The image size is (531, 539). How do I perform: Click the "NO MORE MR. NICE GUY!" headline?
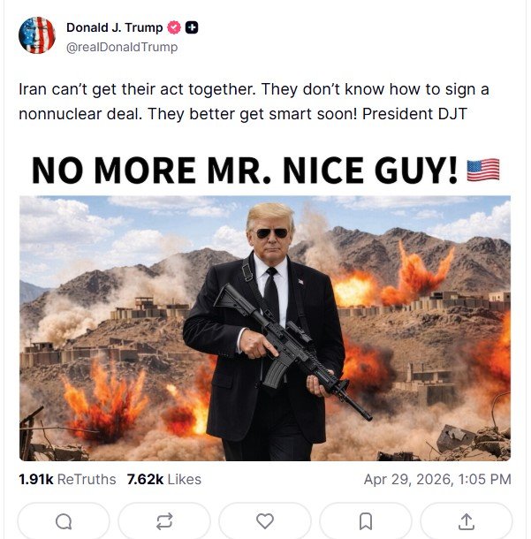coord(245,171)
